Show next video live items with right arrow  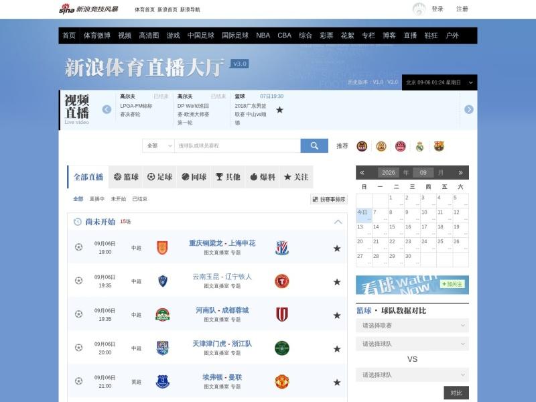tap(468, 109)
